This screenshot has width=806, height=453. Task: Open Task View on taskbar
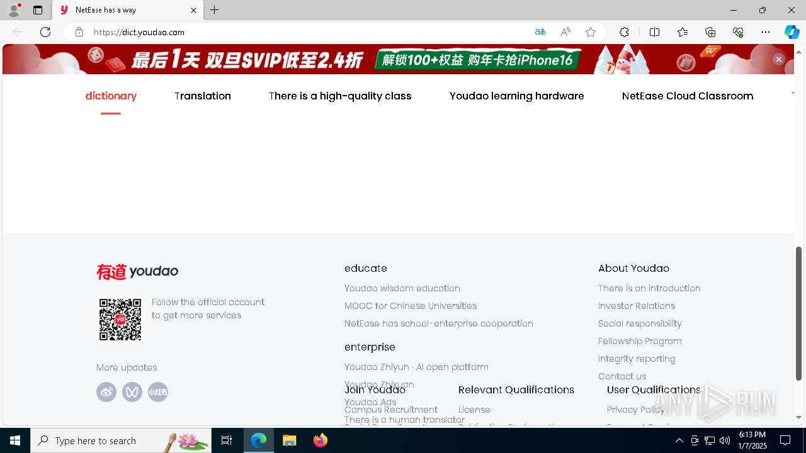[227, 440]
